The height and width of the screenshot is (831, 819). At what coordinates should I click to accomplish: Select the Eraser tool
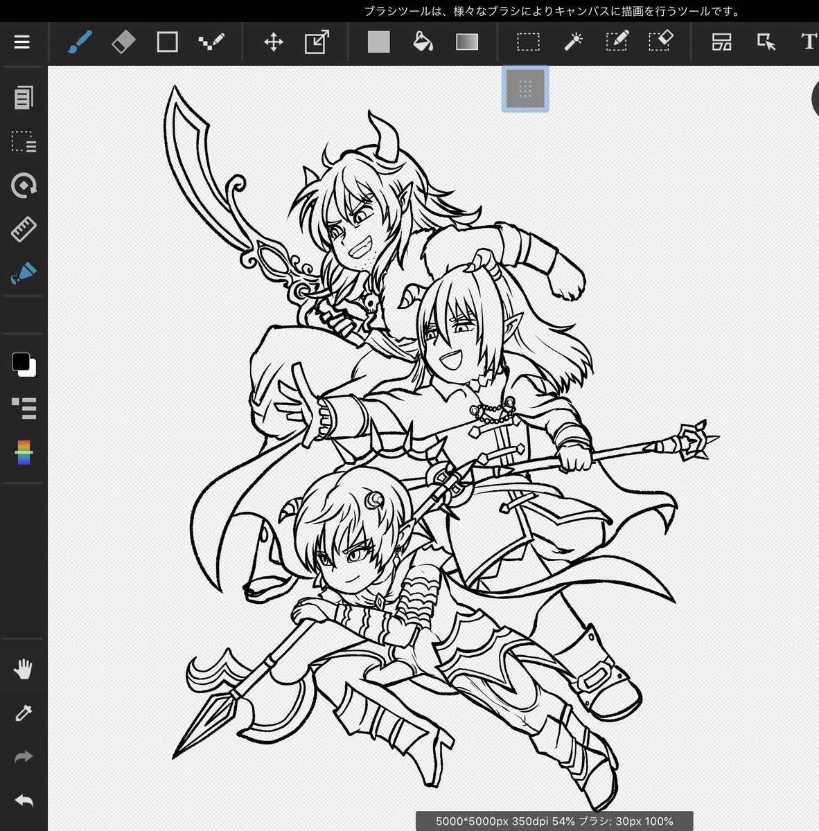click(123, 42)
